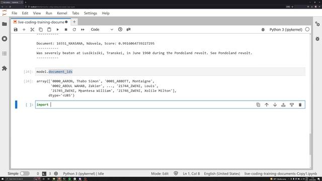Move the active cell up
This screenshot has width=322, height=181.
tap(267, 105)
